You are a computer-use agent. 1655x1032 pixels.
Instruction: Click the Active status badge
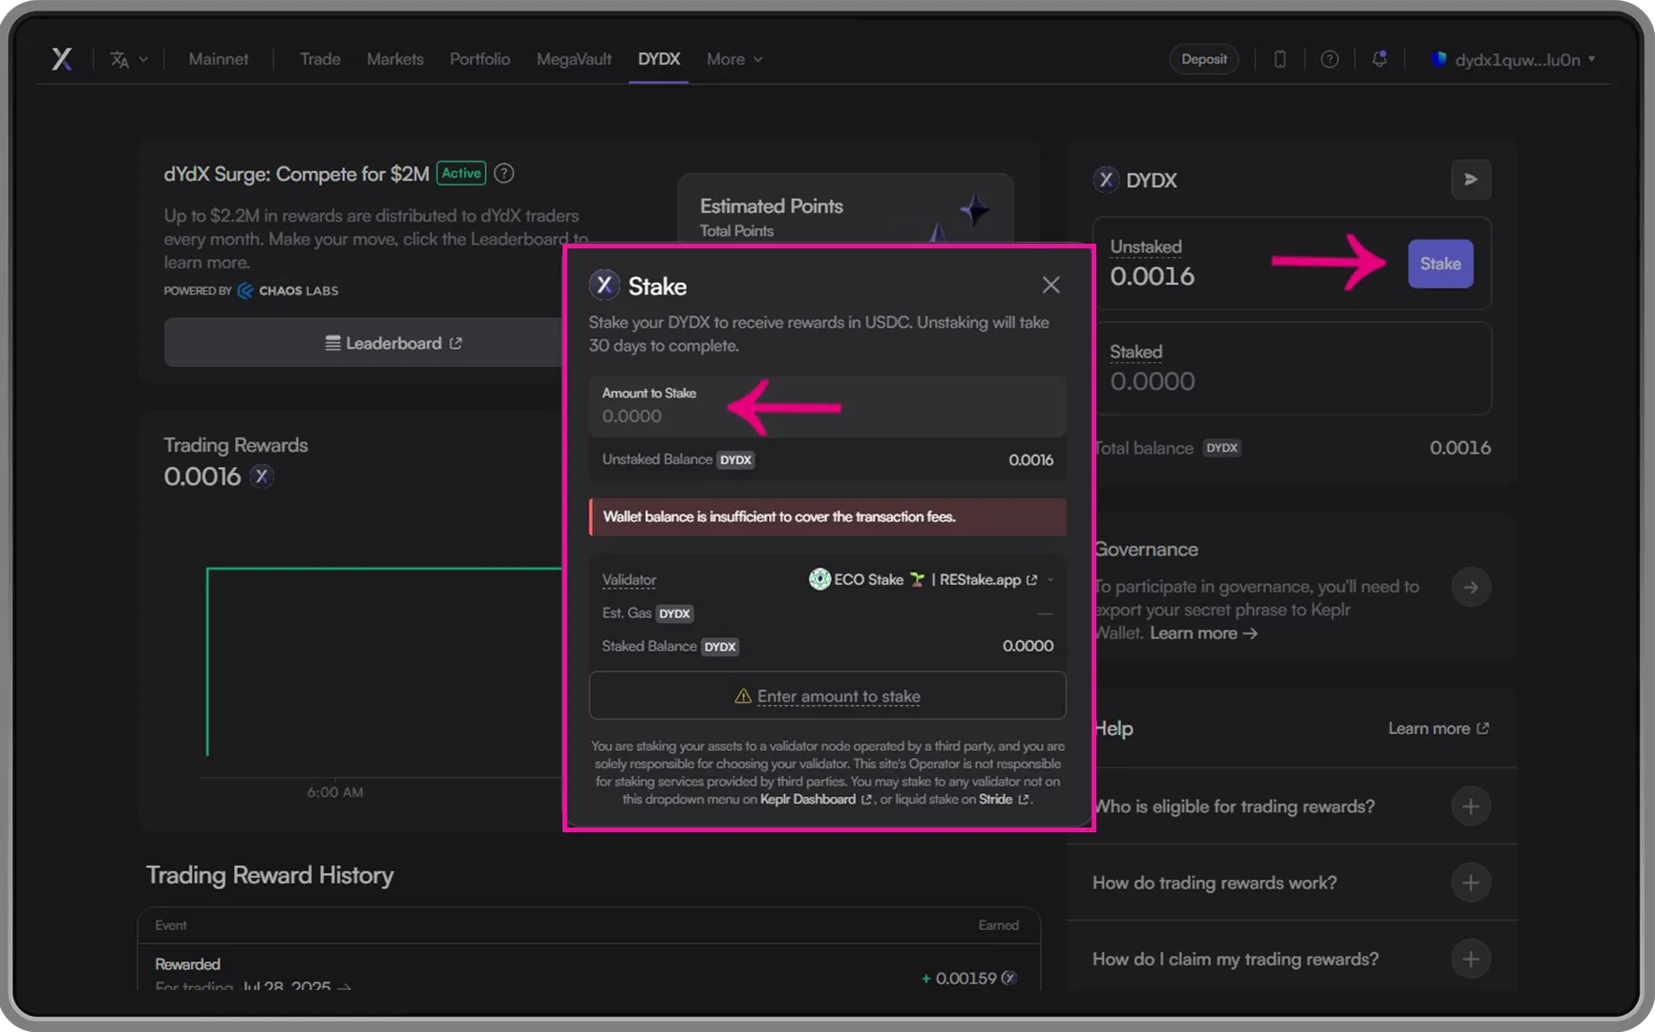(461, 173)
